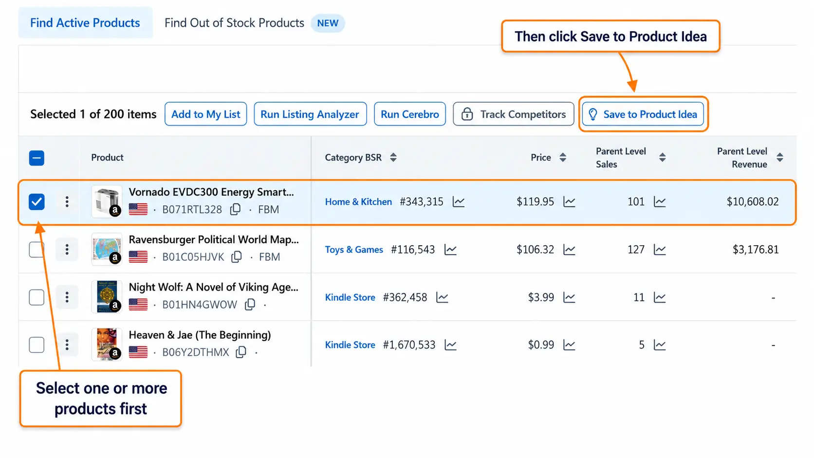Copy ASIN B06Y2DTHMX

(241, 352)
